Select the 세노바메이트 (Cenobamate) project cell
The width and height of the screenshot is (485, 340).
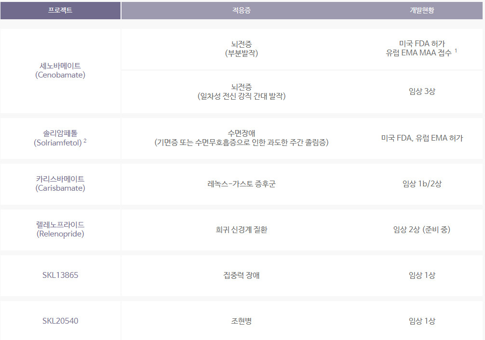pyautogui.click(x=60, y=70)
